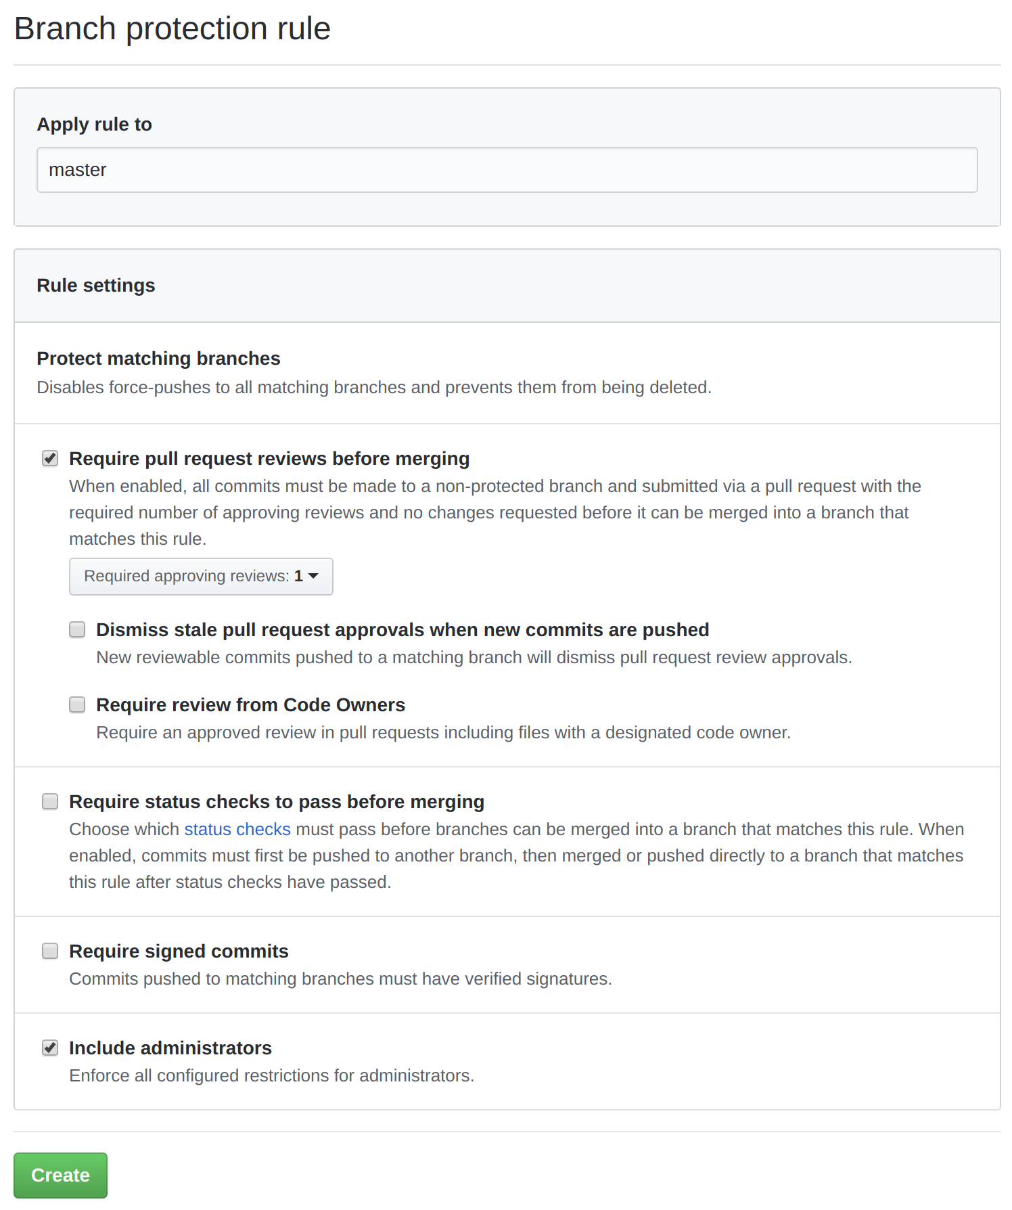Enable Require status checks to pass before merging
This screenshot has width=1012, height=1210.
click(50, 801)
